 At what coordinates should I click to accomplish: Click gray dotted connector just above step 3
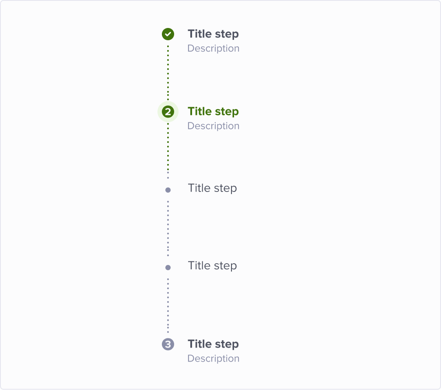(168, 306)
